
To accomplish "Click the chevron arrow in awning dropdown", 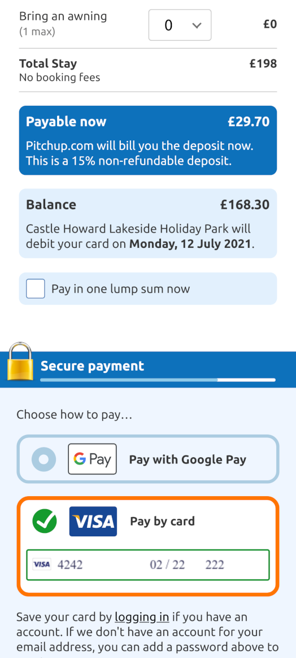I will pyautogui.click(x=196, y=25).
